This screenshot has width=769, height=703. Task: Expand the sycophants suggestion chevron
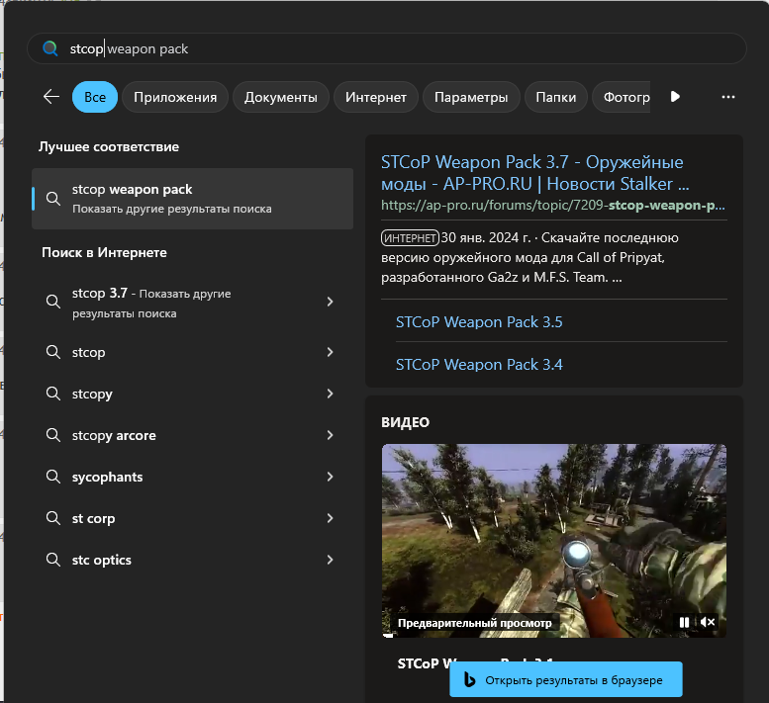pos(330,477)
